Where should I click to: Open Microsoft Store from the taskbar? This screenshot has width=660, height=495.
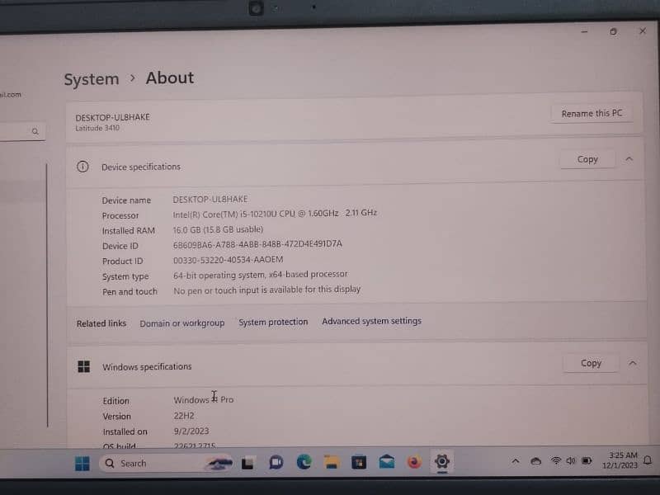[359, 463]
